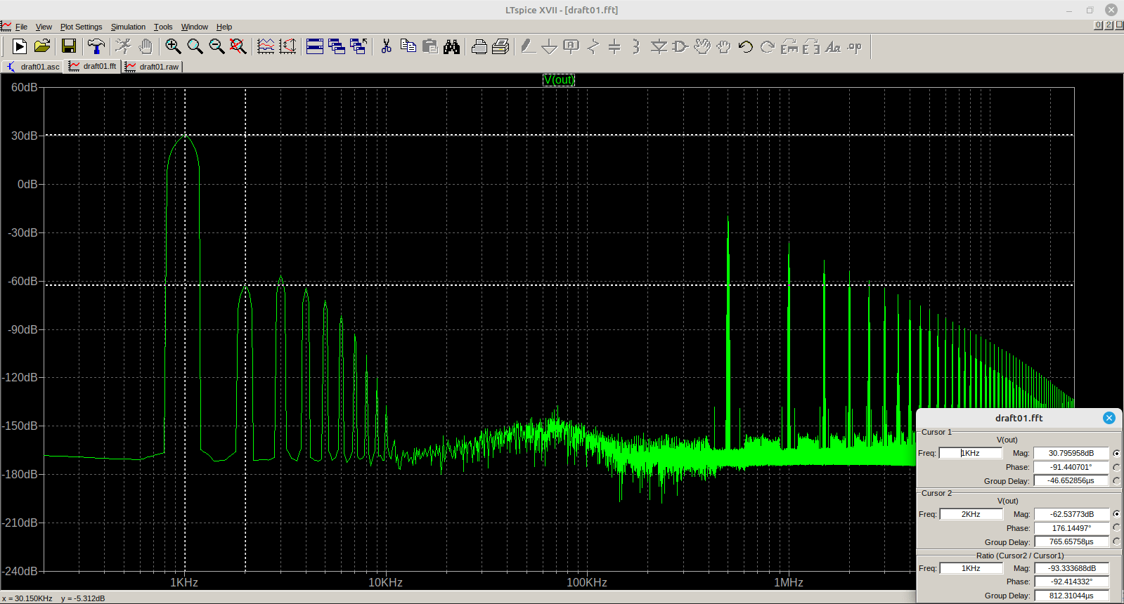Screen dimensions: 1124x604
Task: Click the Inductor icon
Action: tap(636, 46)
